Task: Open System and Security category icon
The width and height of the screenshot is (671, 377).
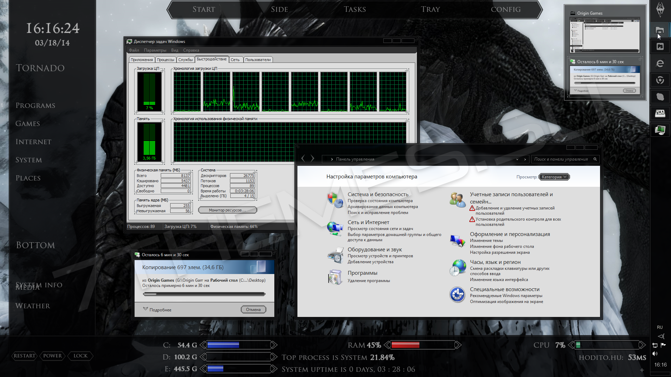Action: [x=335, y=200]
